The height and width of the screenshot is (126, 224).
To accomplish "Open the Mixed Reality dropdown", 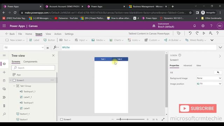I will tap(196, 40).
